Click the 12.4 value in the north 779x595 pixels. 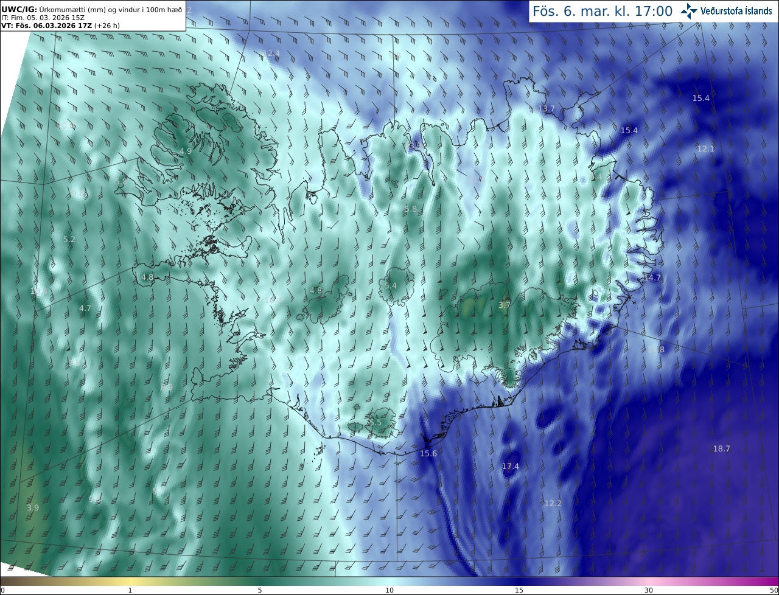(271, 54)
